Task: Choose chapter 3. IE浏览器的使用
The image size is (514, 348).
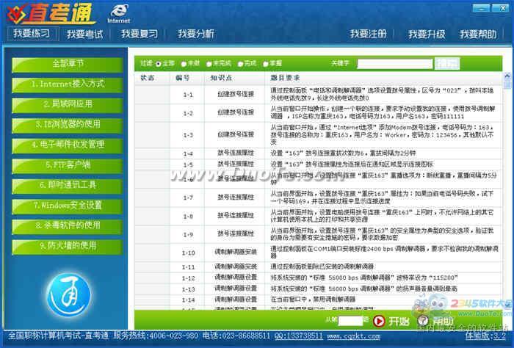Action: [x=68, y=125]
